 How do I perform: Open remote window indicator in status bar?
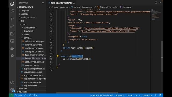click(x=11, y=95)
